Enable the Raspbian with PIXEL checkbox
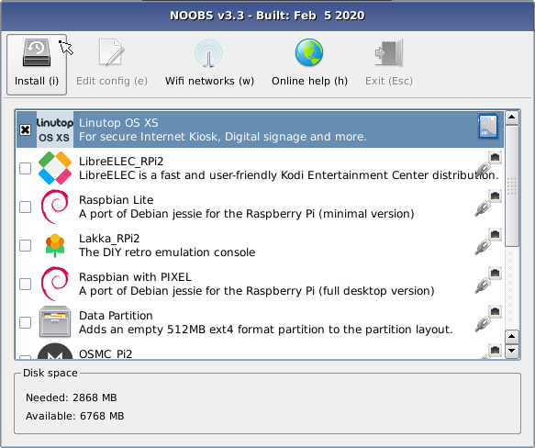The height and width of the screenshot is (448, 535). tap(26, 284)
